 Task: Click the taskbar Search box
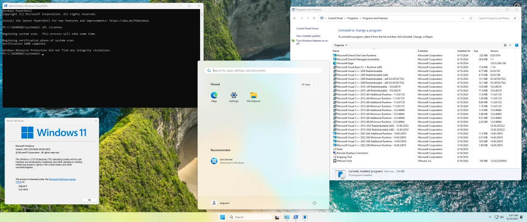251,217
